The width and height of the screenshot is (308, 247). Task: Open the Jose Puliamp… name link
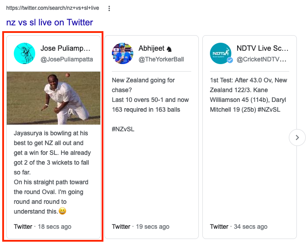[x=65, y=48]
